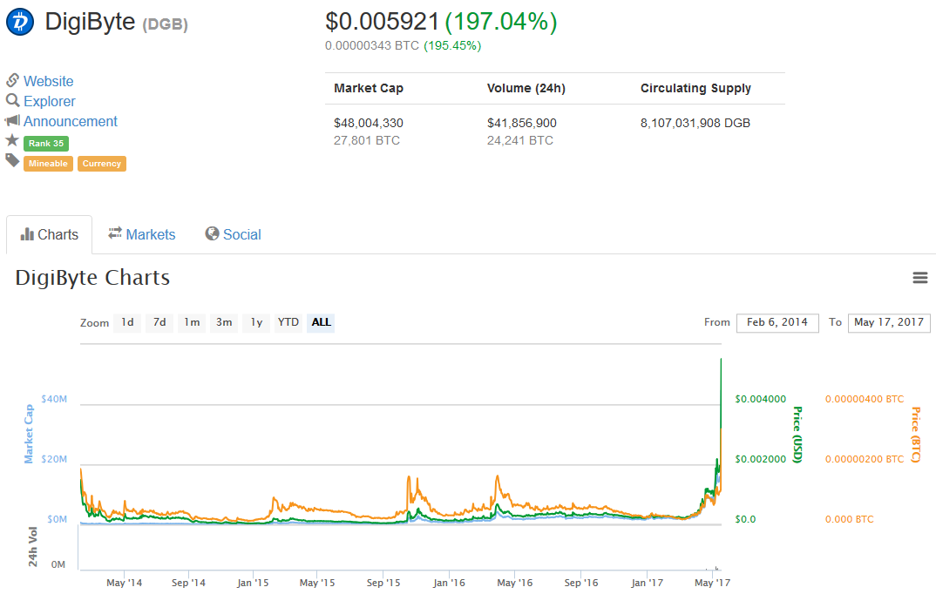936x594 pixels.
Task: Click the 0.00000400 BTC axis label
Action: 865,399
